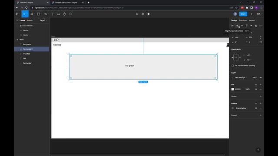This screenshot has height=156, width=278.
Task: Bookmark this page with star icon
Action: click(x=236, y=8)
